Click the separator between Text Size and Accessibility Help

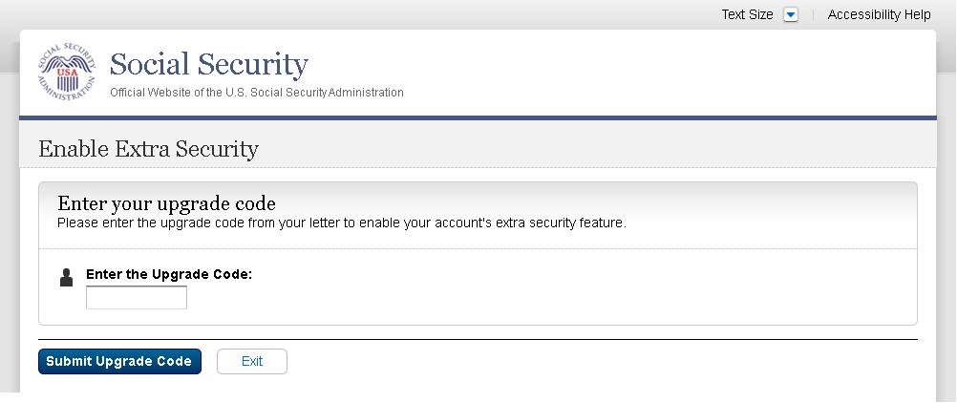pyautogui.click(x=813, y=14)
